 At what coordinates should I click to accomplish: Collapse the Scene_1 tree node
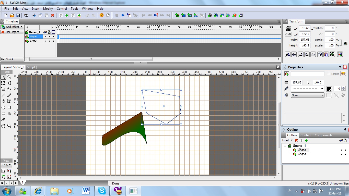click(x=285, y=146)
